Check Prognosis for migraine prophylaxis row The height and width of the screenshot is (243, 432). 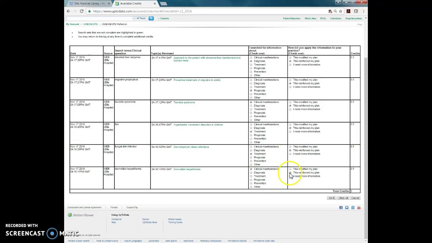251,90
